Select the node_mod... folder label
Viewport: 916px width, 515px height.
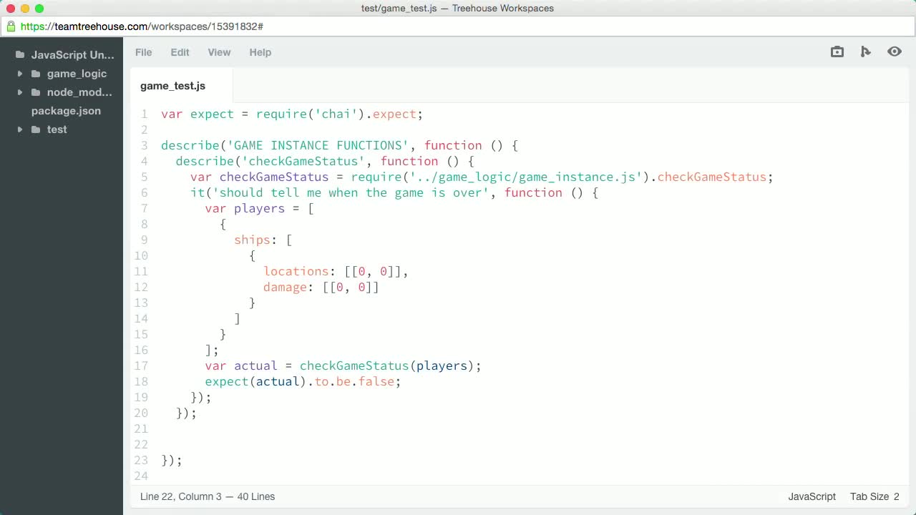coord(79,92)
